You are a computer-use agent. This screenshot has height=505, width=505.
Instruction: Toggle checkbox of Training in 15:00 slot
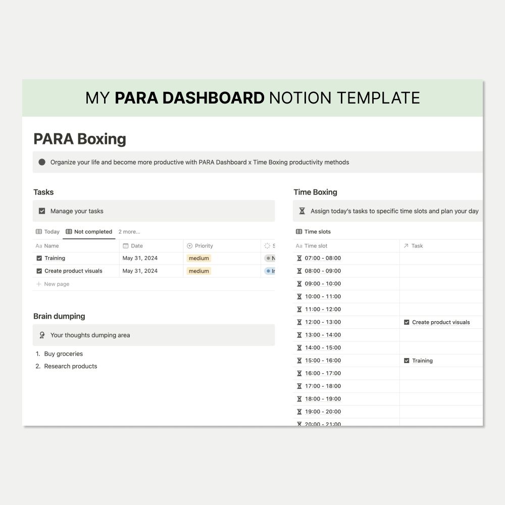[x=407, y=361]
